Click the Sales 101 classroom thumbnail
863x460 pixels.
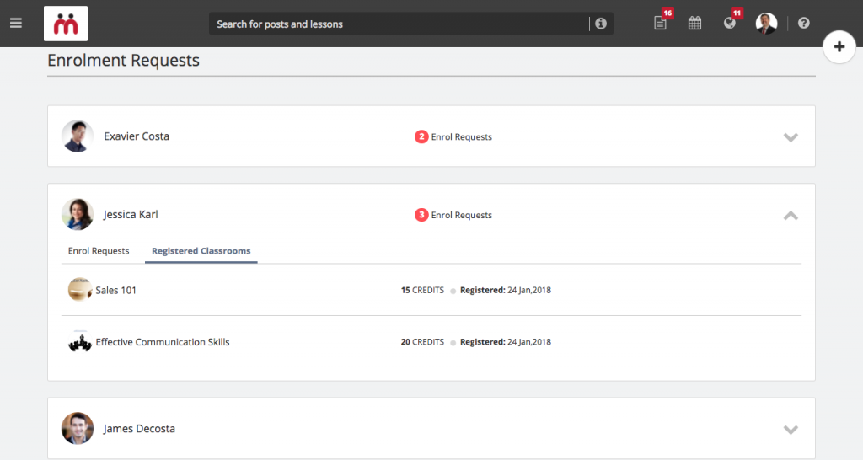click(x=80, y=290)
